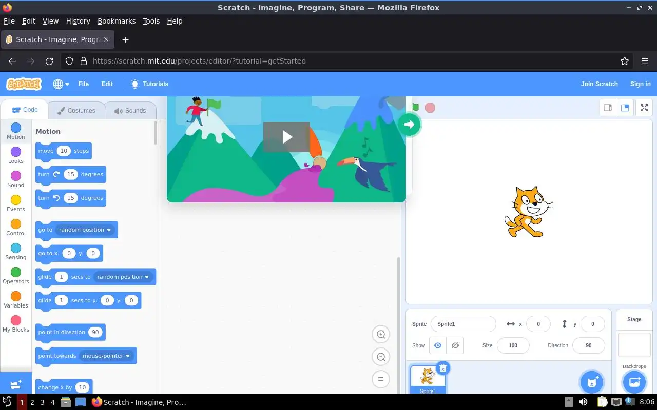Reset workspace zoom to default
Screen dimensions: 657x410
(x=381, y=379)
